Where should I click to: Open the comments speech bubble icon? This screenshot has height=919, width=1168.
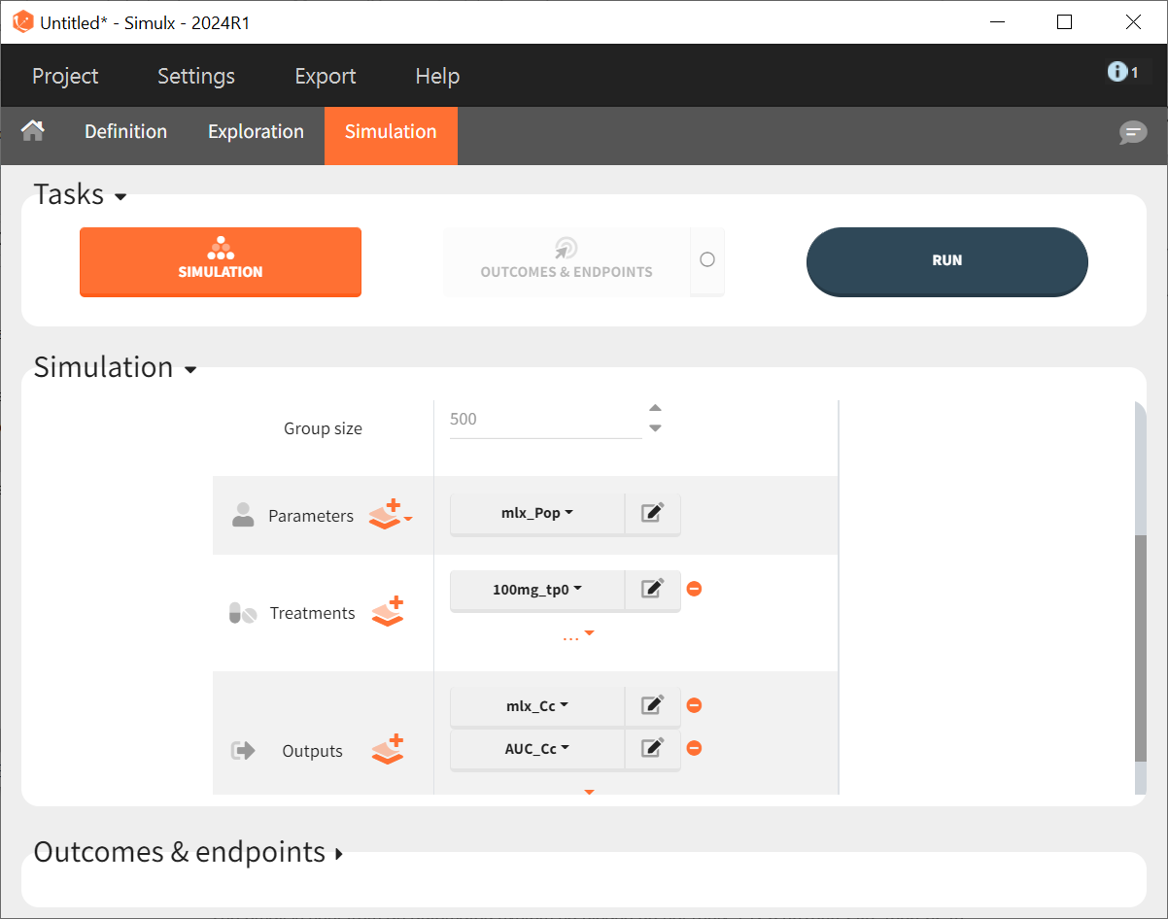(x=1132, y=133)
